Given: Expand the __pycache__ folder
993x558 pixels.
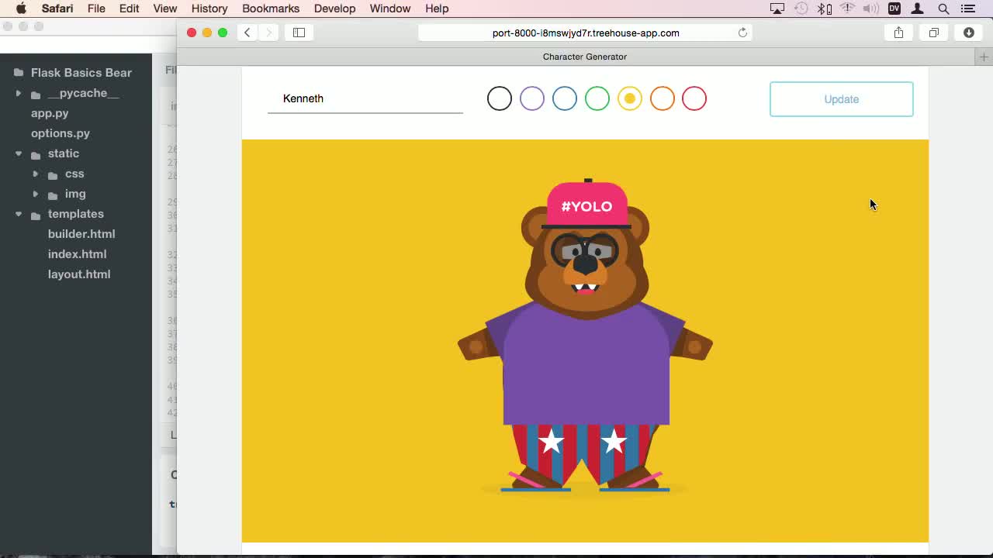Looking at the screenshot, I should point(19,93).
